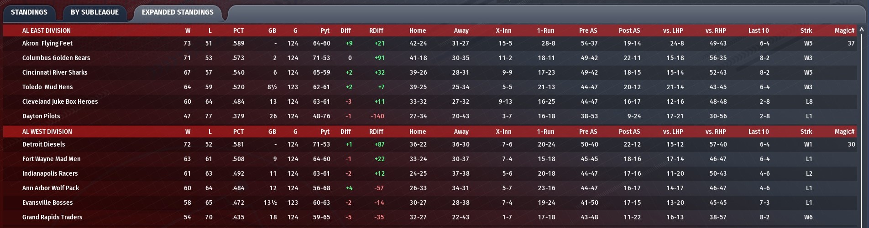Screen dimensions: 869x228
Task: Select the Expanded Standings tab
Action: [x=178, y=12]
